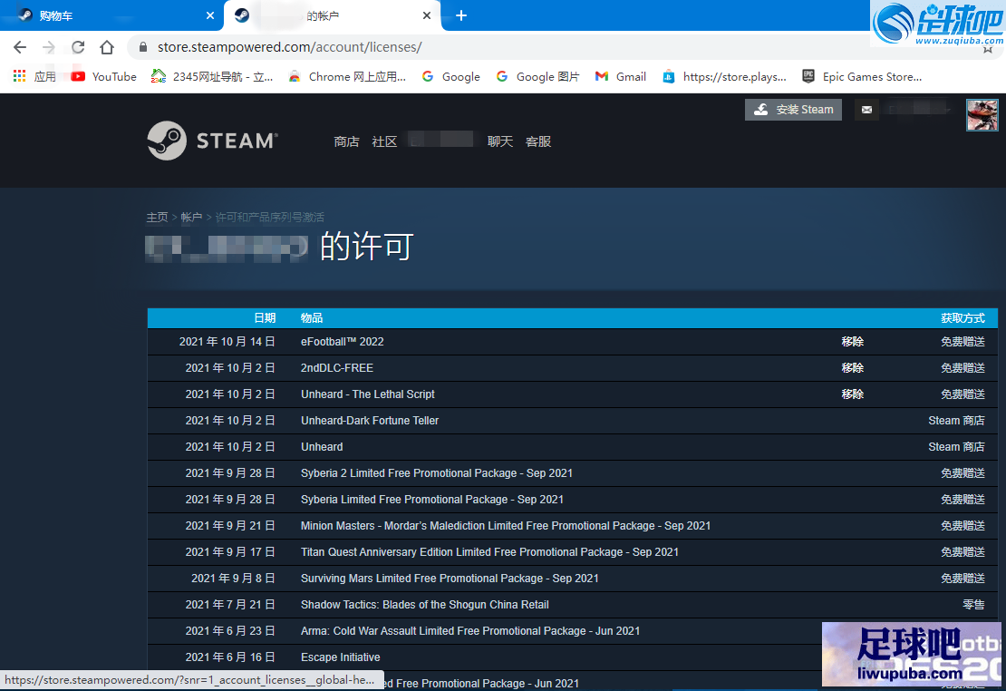Screen dimensions: 1006x691
Task: Open the Google bookmark
Action: (x=450, y=76)
